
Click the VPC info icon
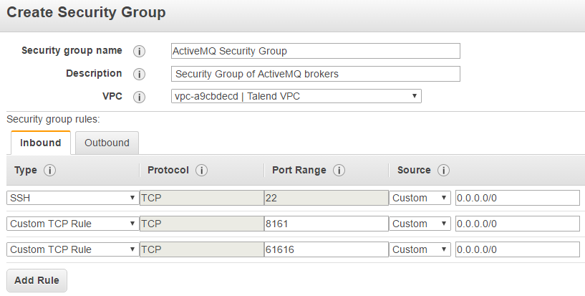[140, 97]
